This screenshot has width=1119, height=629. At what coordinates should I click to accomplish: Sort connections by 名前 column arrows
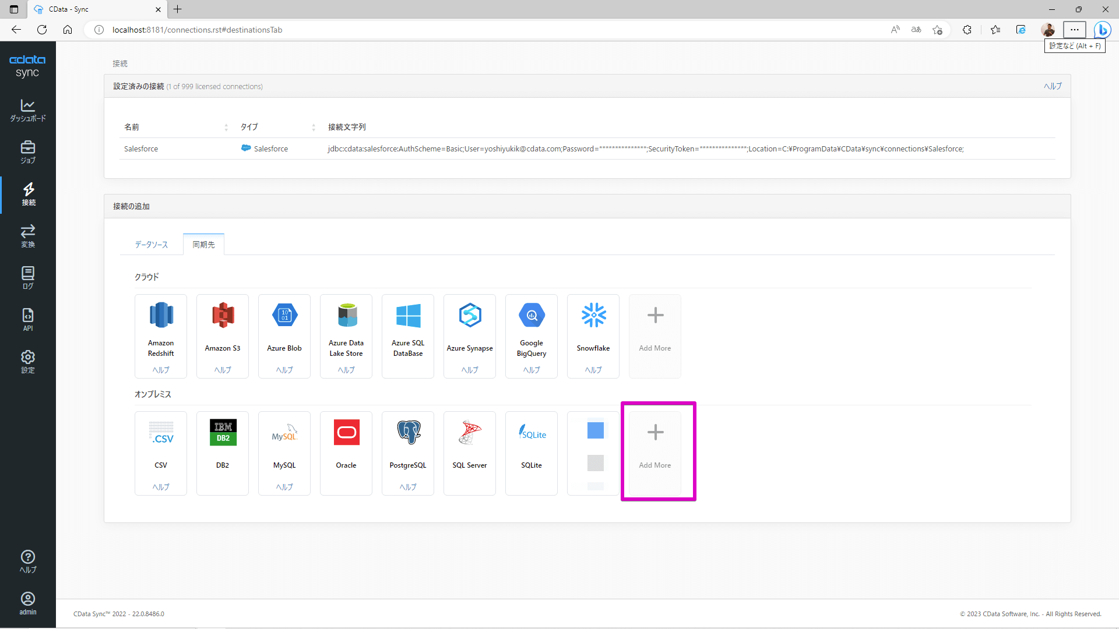(226, 127)
